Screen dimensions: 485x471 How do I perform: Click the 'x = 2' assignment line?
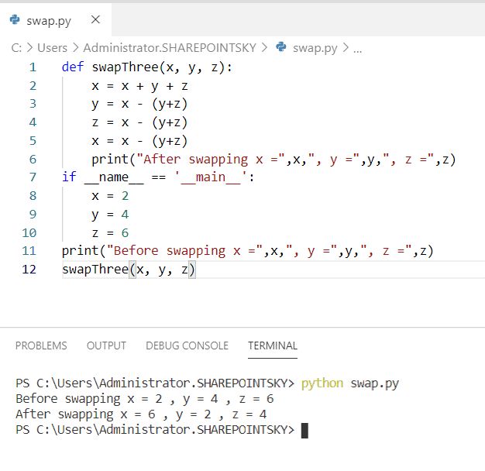click(110, 196)
